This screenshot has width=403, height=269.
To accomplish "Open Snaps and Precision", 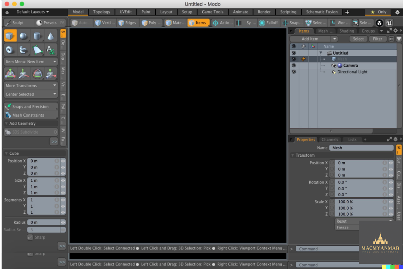I will 31,106.
